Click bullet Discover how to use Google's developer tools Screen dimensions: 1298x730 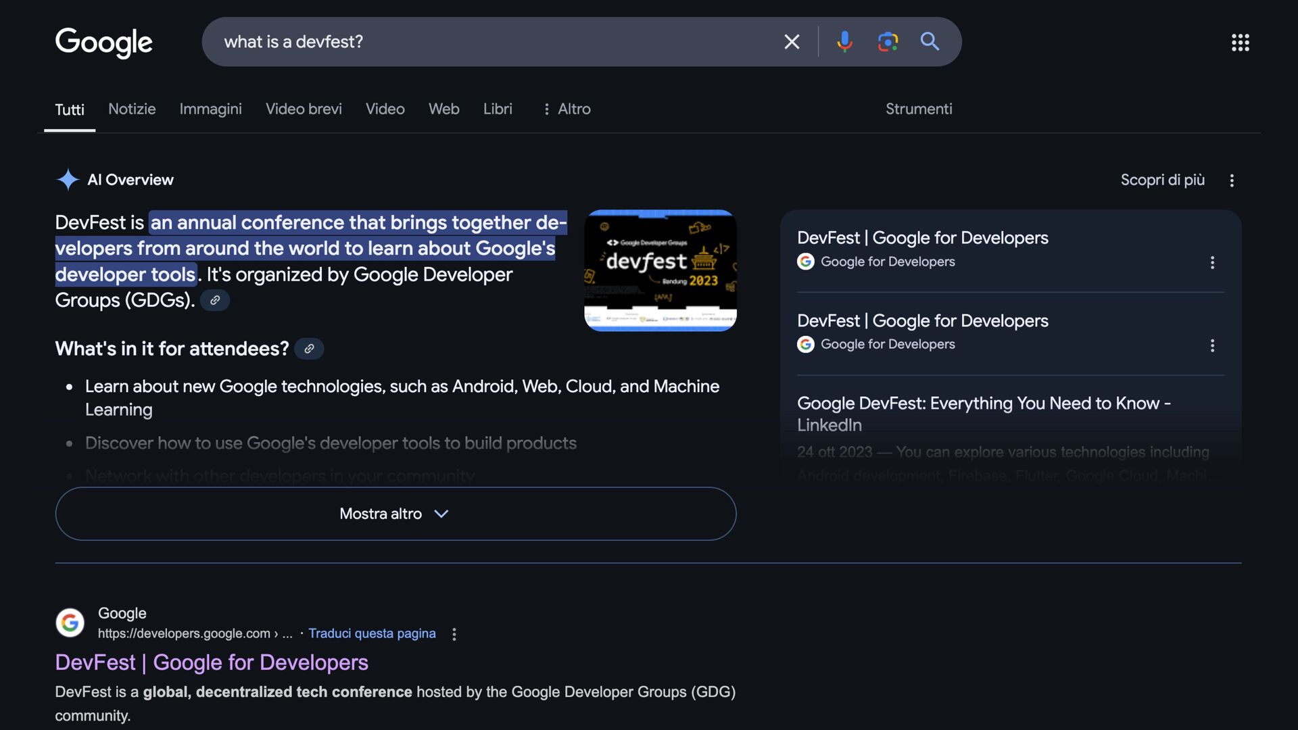[x=331, y=443]
